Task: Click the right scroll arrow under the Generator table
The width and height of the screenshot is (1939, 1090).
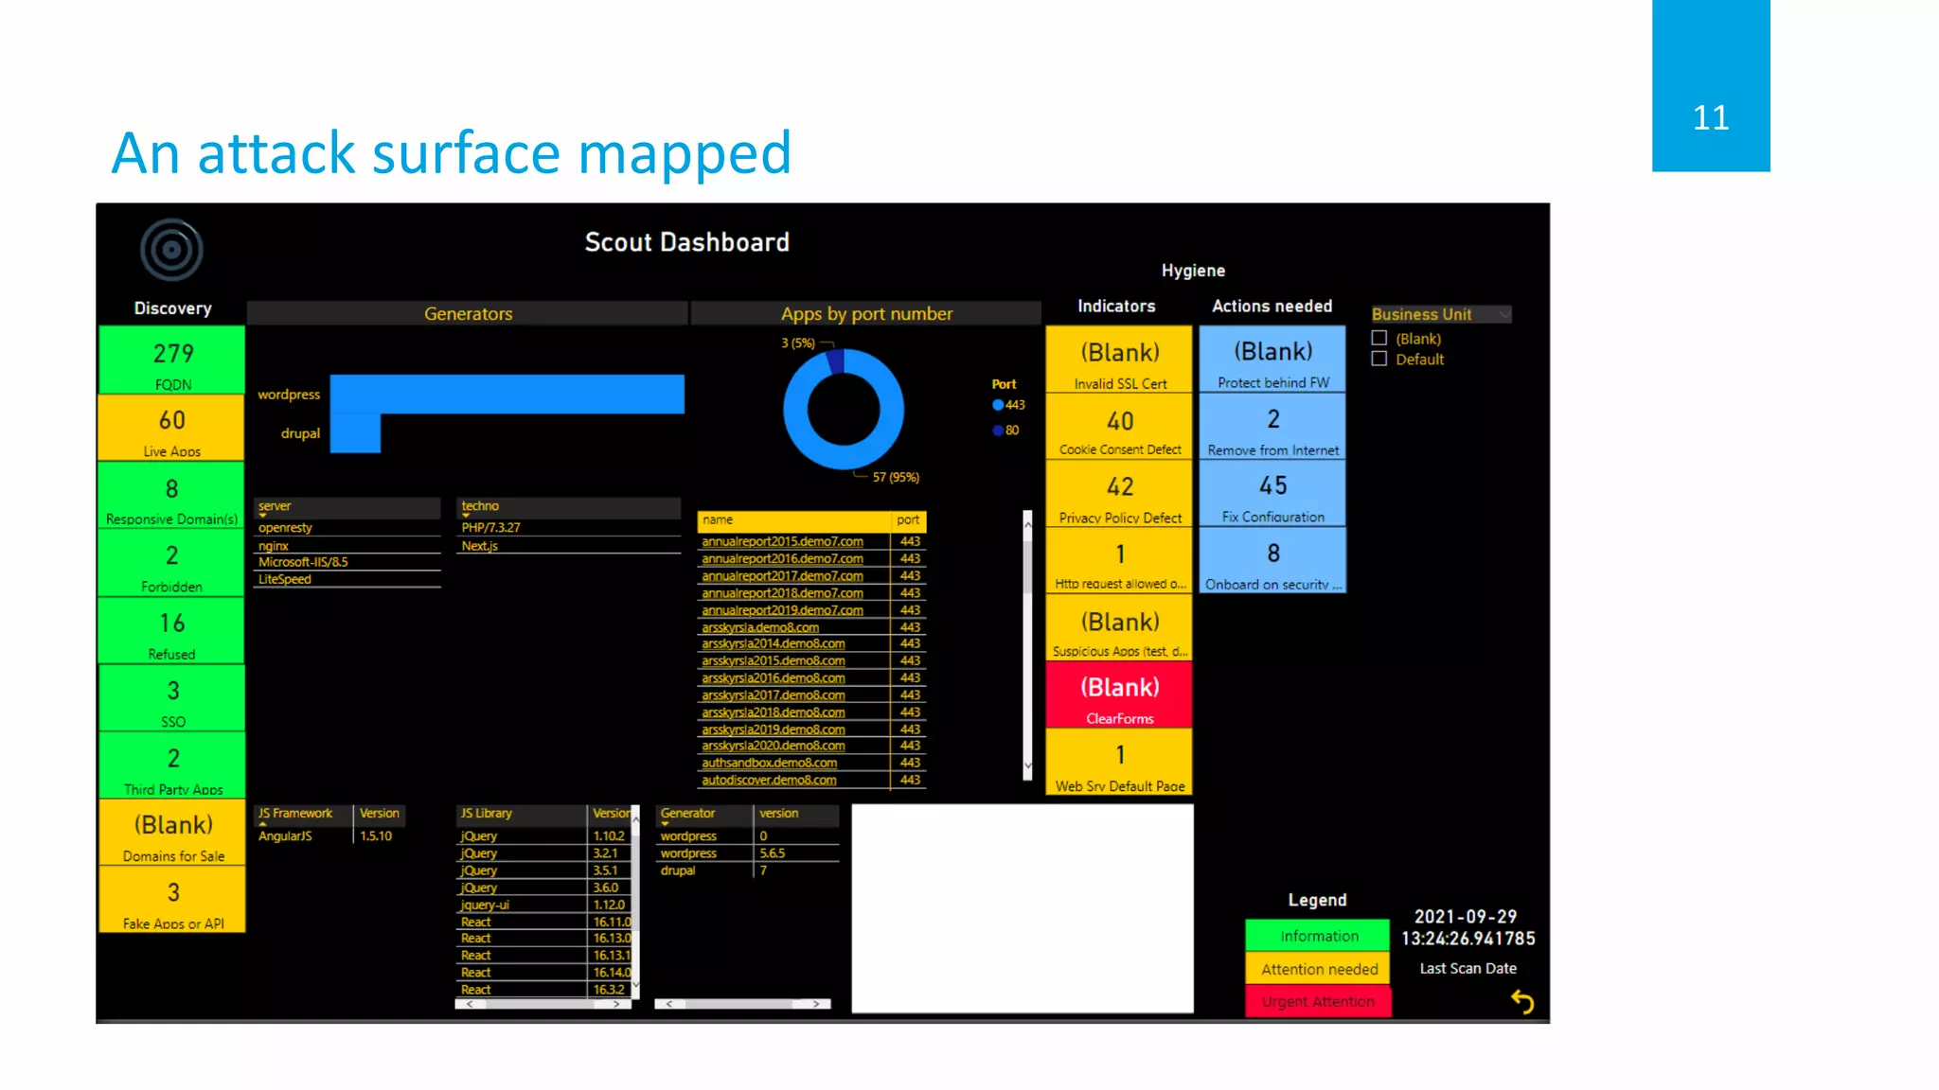Action: 817,1004
